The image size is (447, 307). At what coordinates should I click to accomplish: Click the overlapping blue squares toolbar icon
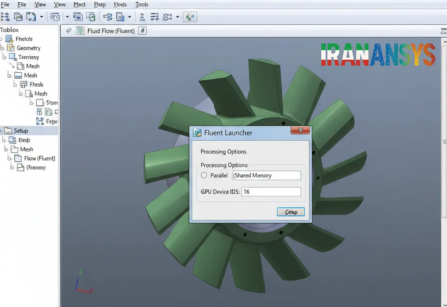click(x=120, y=17)
